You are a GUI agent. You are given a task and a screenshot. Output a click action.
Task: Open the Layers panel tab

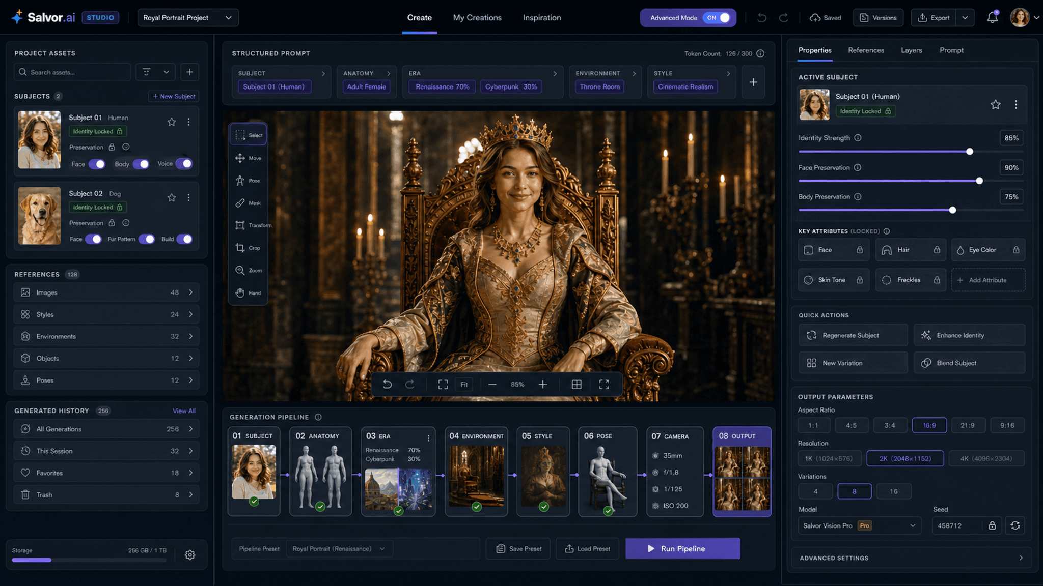click(911, 50)
